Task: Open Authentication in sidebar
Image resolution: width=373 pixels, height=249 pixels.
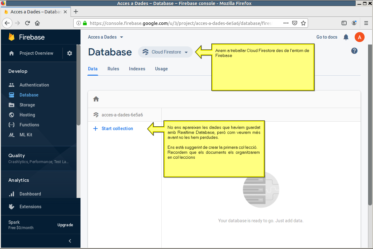Action: (34, 85)
